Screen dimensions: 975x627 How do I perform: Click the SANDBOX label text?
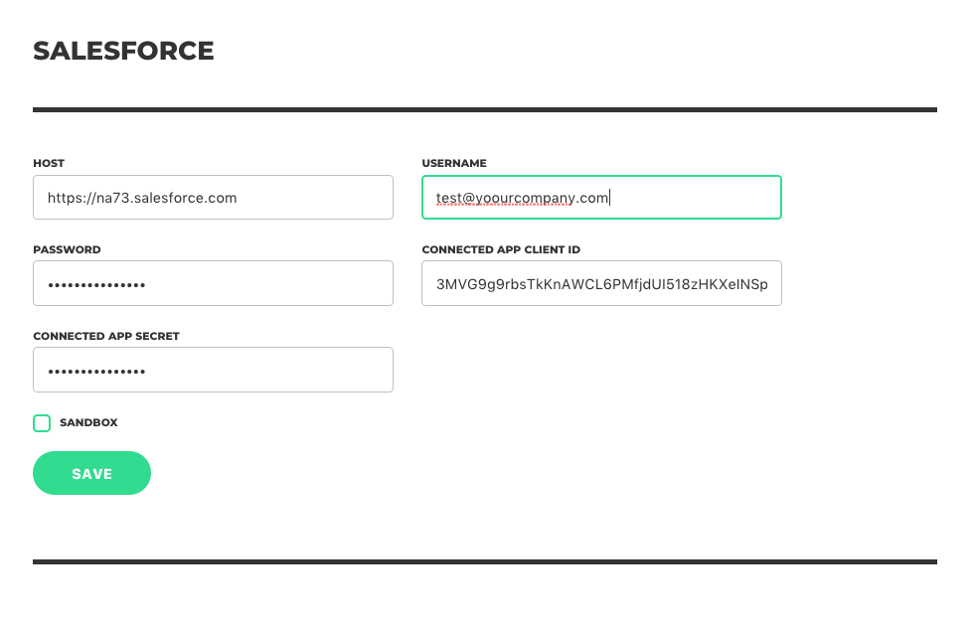88,422
